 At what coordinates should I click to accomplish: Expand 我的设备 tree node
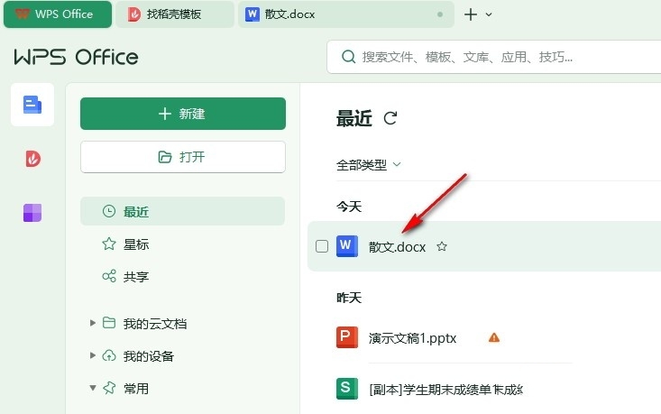click(92, 355)
